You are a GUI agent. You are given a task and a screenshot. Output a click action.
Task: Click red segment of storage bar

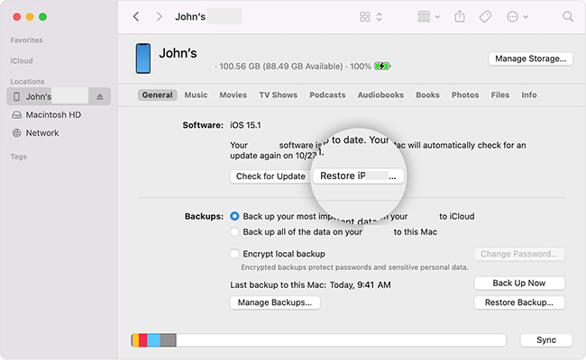tap(142, 340)
